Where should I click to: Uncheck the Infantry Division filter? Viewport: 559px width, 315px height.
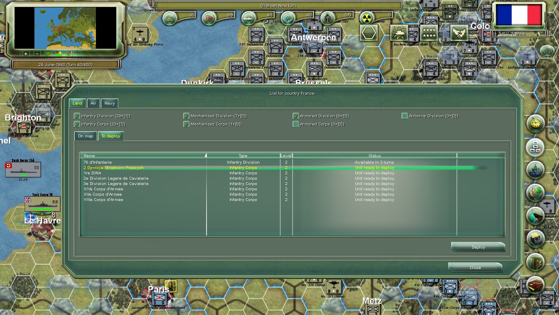coord(77,116)
